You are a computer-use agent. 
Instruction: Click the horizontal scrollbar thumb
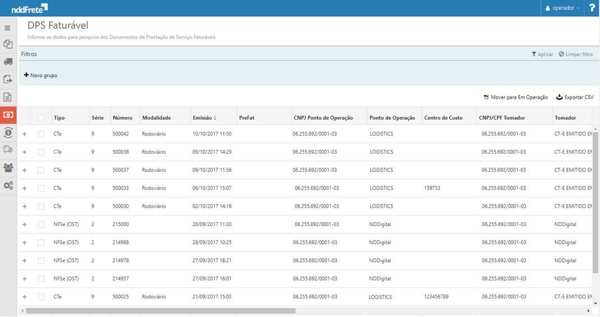tap(160, 311)
